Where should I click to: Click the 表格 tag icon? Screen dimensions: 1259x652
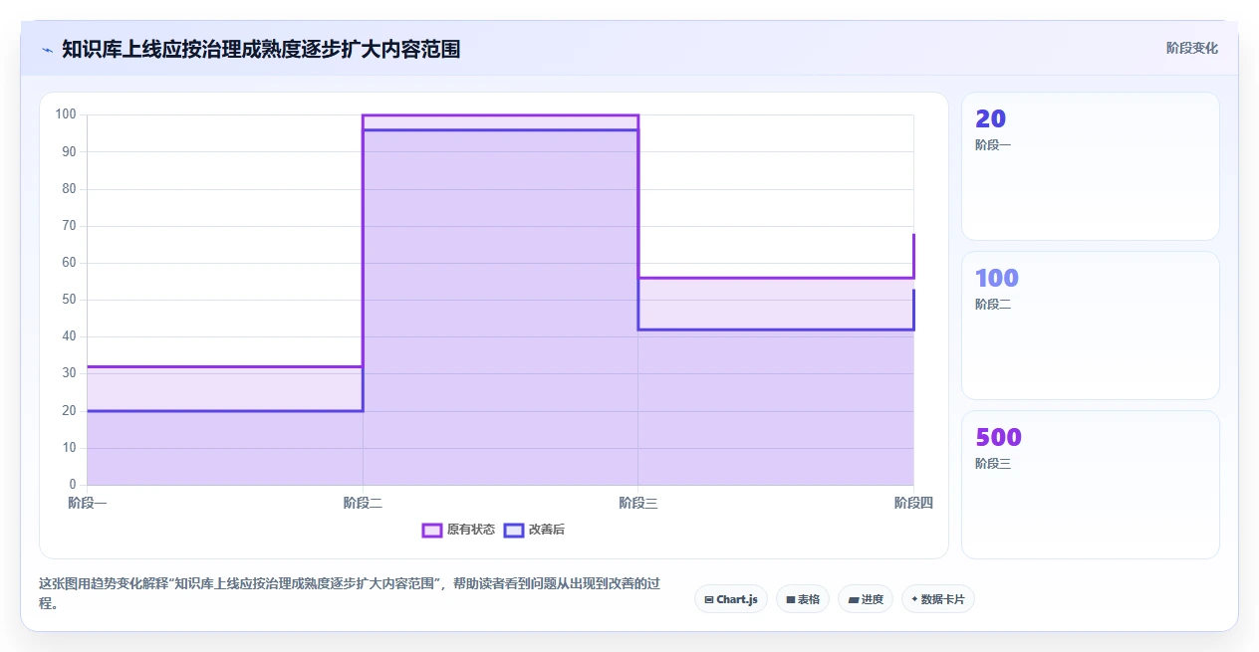coord(791,599)
